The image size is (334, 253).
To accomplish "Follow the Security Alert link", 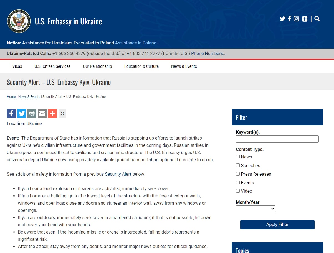I will tap(118, 174).
